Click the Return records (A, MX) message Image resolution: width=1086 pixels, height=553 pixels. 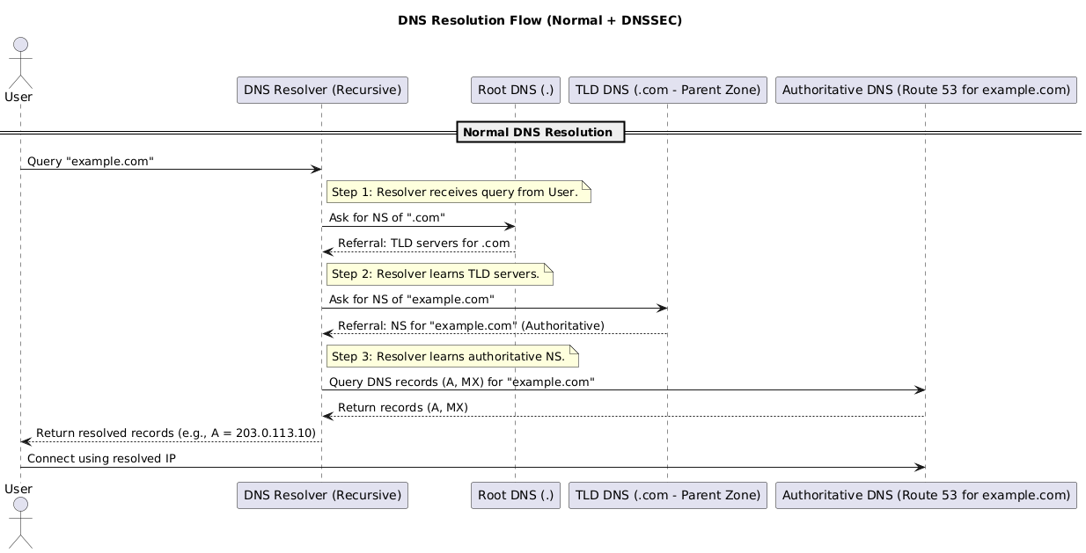pyautogui.click(x=402, y=408)
